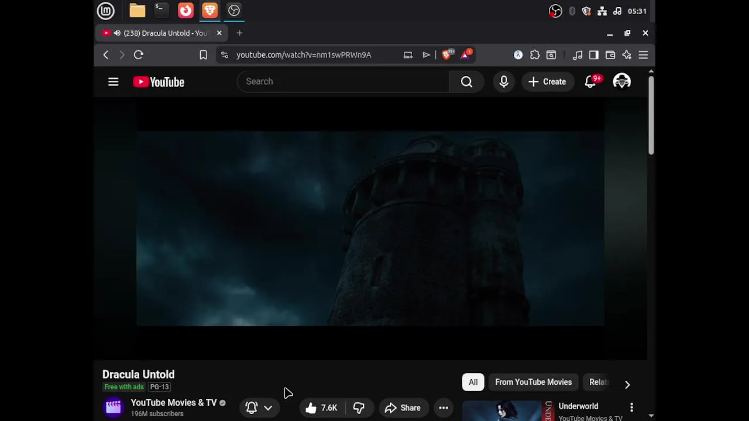Open more actions three-dot menu
Viewport: 749px width, 421px height.
444,408
